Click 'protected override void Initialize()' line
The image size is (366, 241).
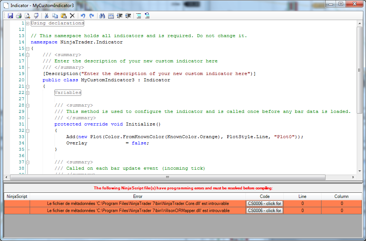click(x=108, y=124)
